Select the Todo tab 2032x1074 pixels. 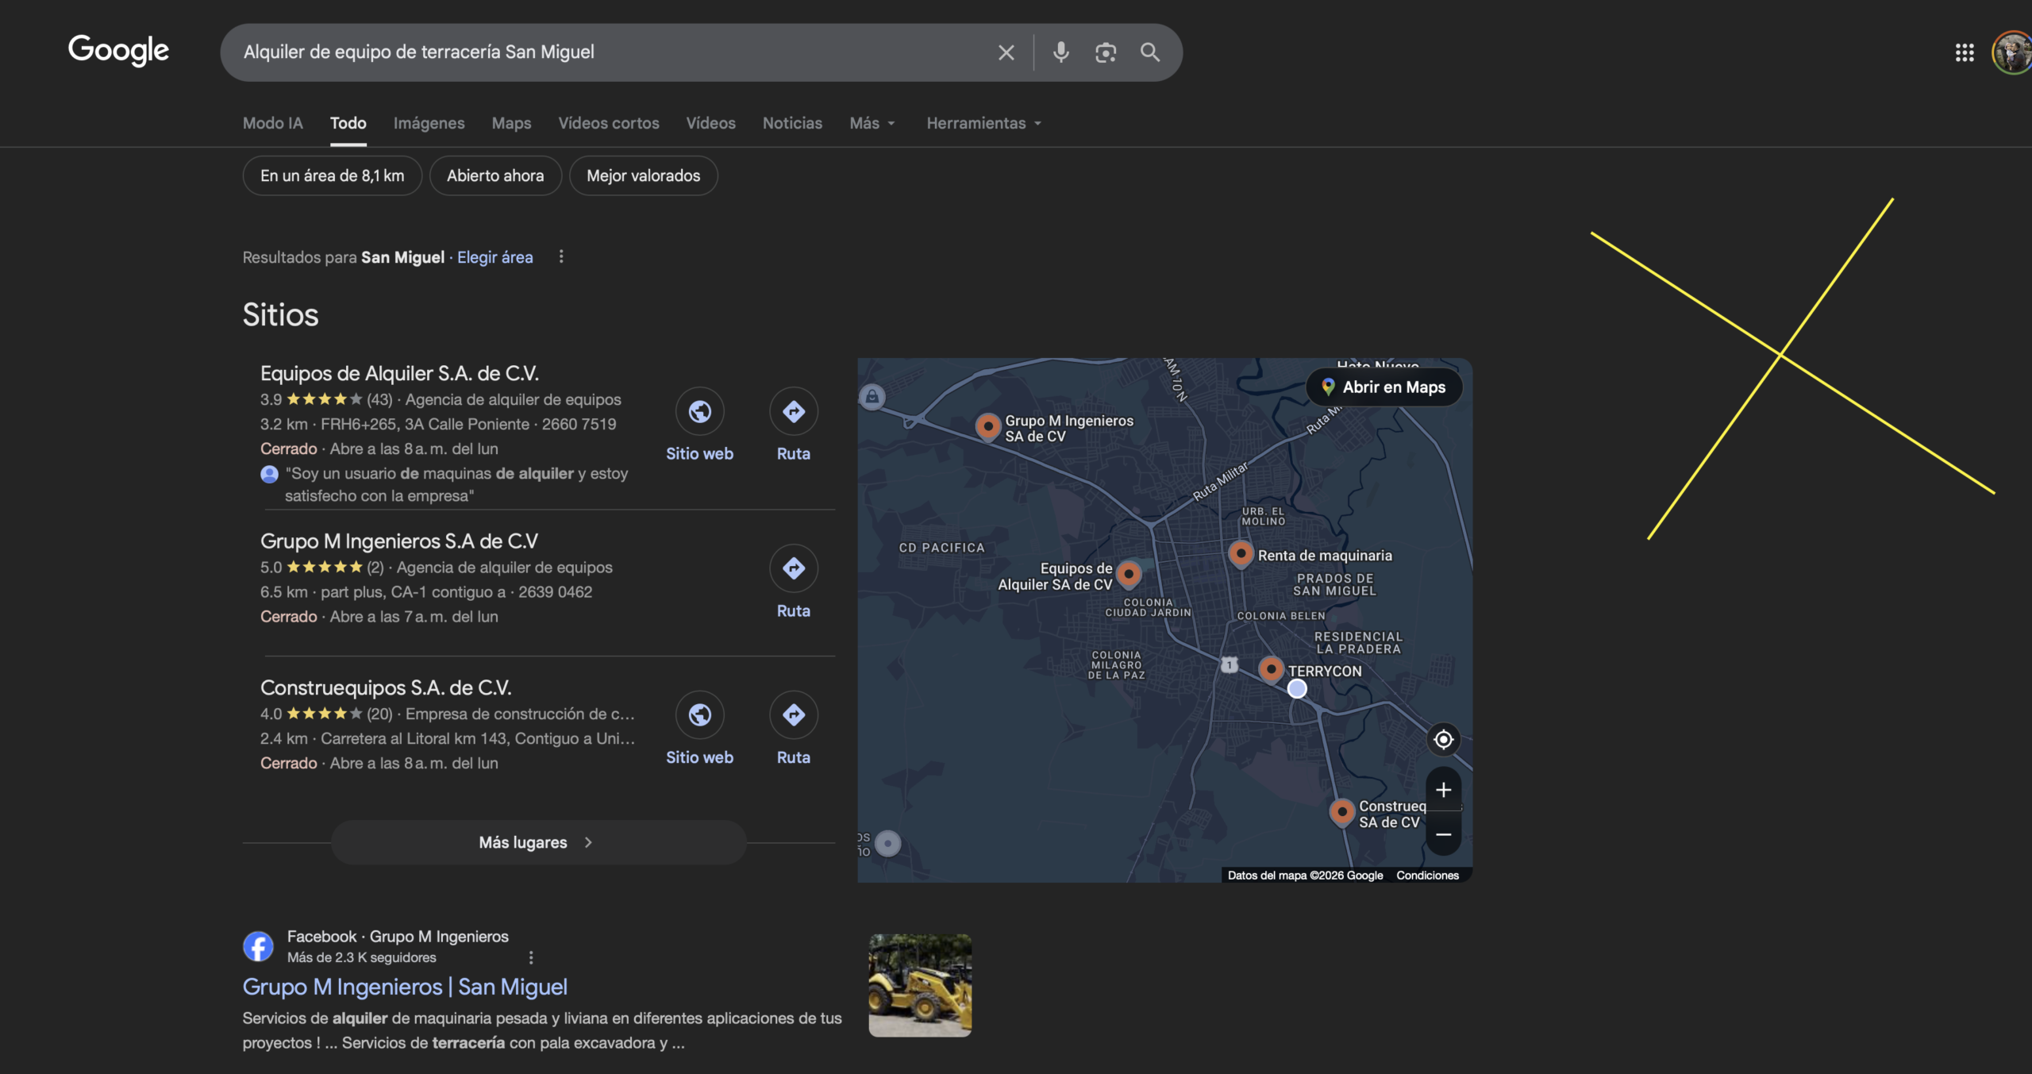click(348, 123)
